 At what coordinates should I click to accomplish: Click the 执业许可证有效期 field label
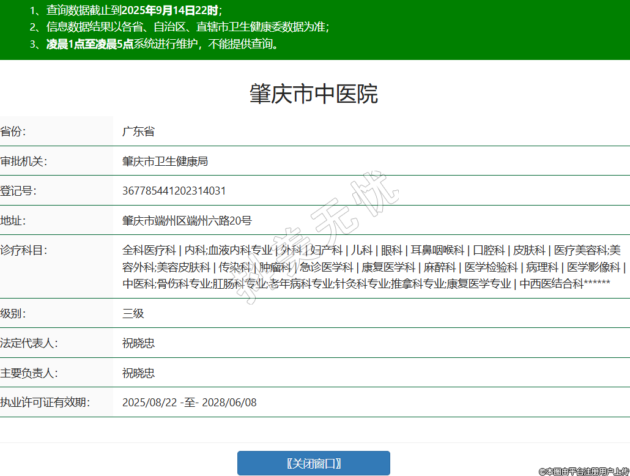point(45,403)
